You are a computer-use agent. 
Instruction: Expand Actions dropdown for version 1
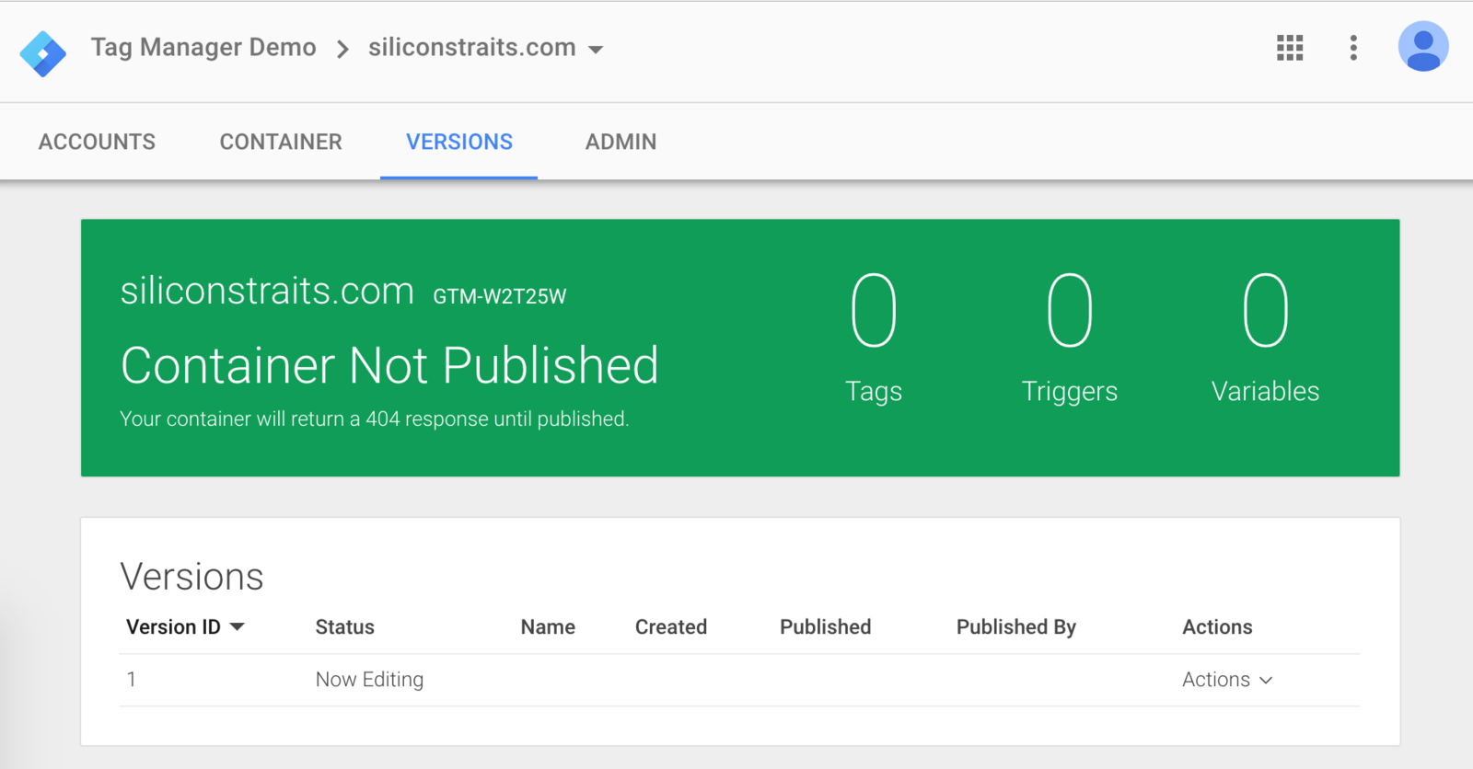tap(1227, 680)
